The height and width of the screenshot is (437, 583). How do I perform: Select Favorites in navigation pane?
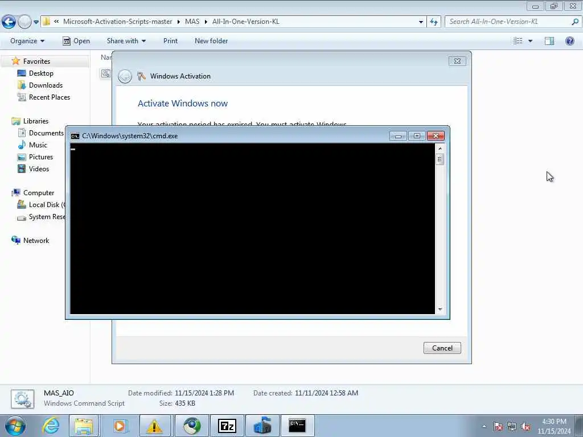36,61
